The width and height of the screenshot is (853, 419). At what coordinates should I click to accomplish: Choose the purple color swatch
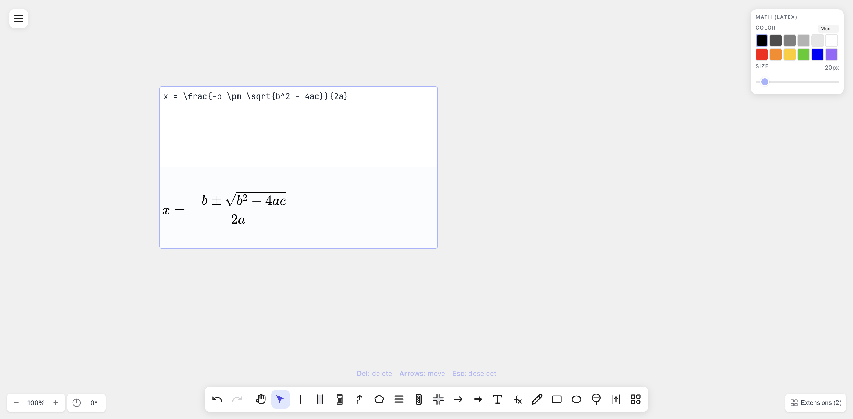tap(831, 54)
